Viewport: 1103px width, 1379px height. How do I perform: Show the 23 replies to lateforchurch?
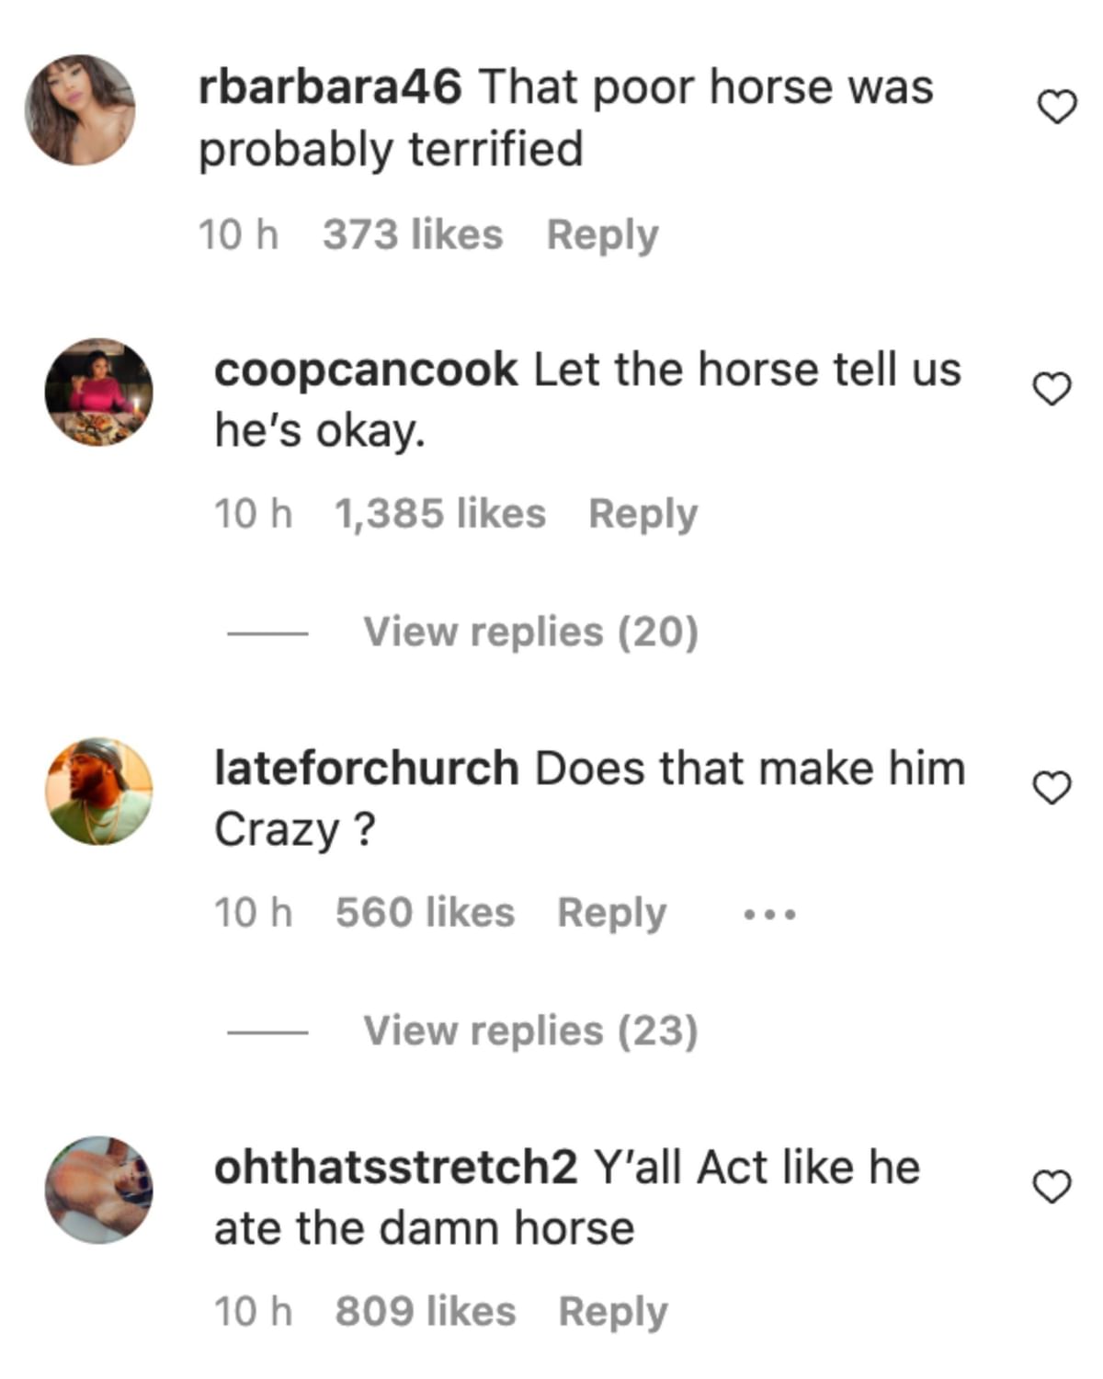[531, 1030]
